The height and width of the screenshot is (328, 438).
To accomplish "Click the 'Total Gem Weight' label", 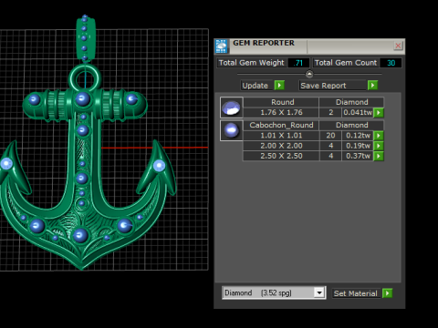I will click(251, 63).
